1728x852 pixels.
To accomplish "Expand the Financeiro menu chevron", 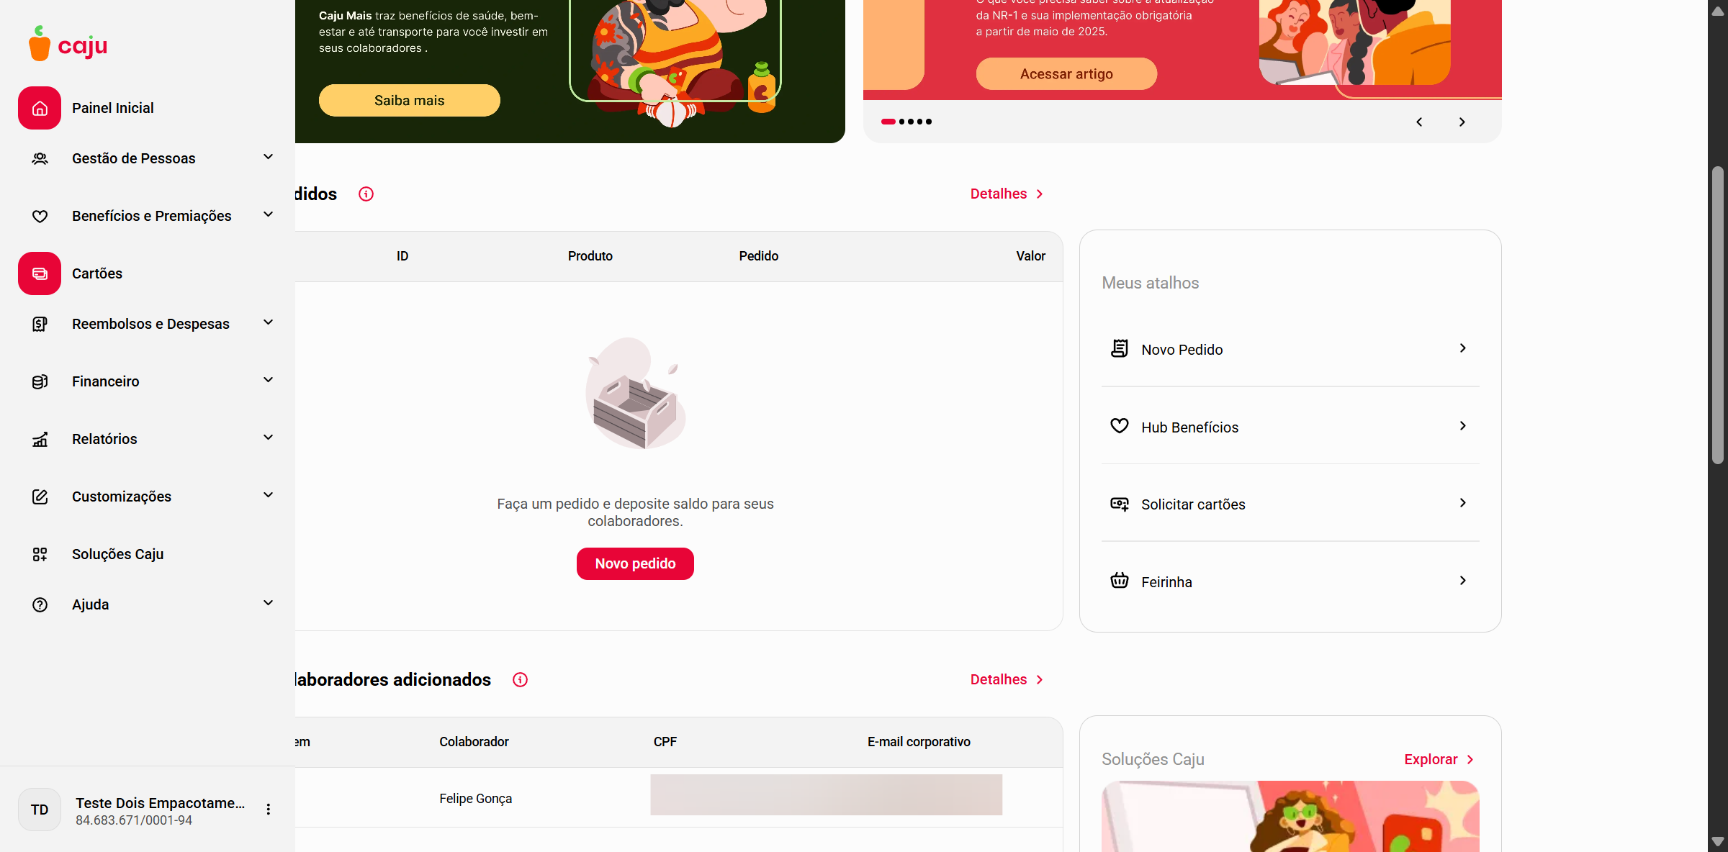I will click(x=268, y=380).
